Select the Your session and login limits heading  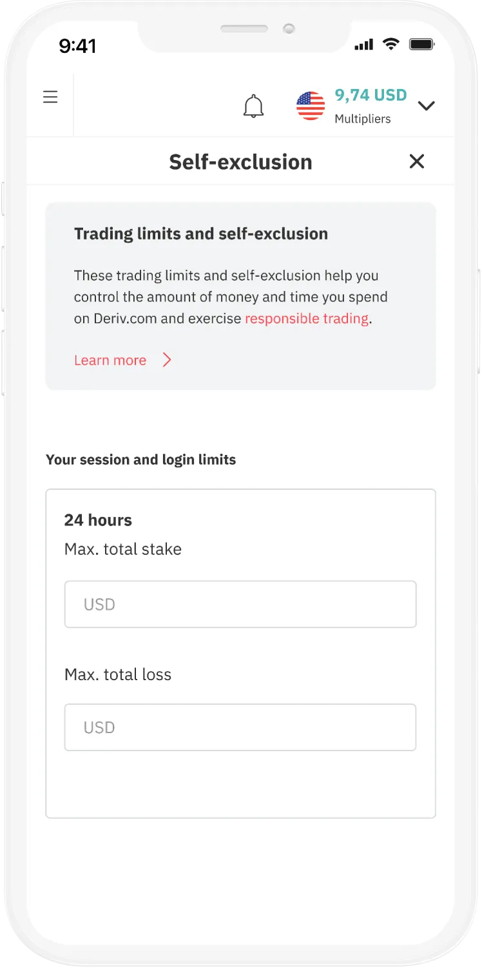pyautogui.click(x=140, y=459)
